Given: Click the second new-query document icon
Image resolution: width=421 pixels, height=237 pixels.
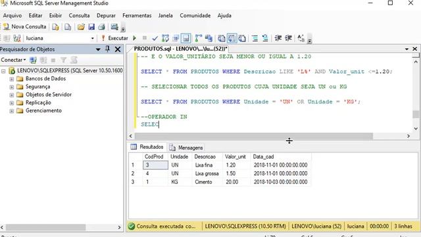Looking at the screenshot, I should click(x=68, y=27).
